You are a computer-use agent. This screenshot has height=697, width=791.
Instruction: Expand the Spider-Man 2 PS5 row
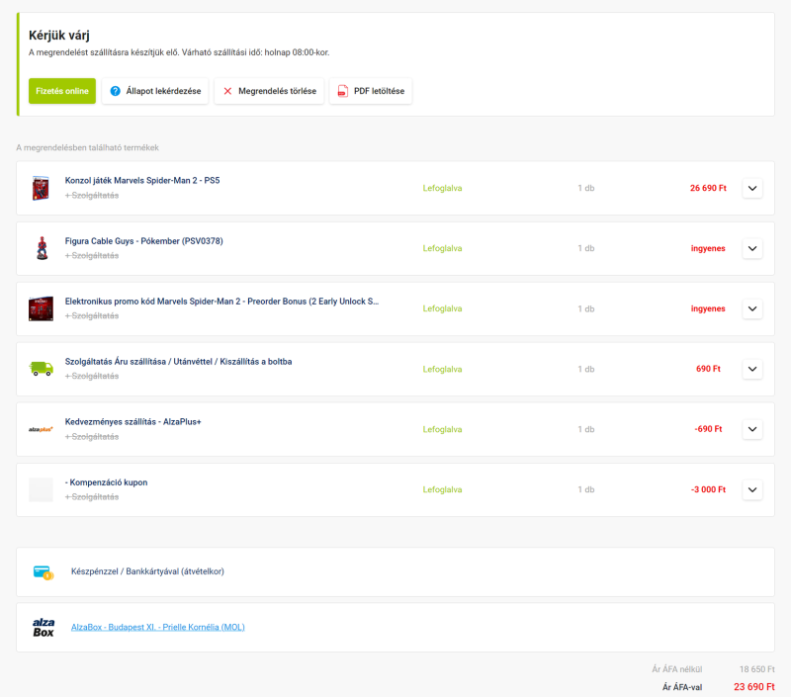(752, 188)
